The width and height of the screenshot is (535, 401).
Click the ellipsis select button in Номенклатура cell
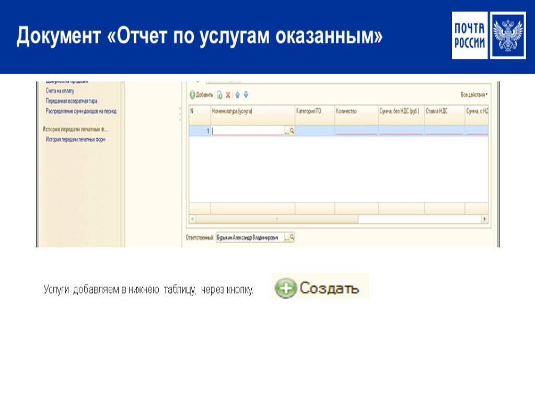pos(287,131)
